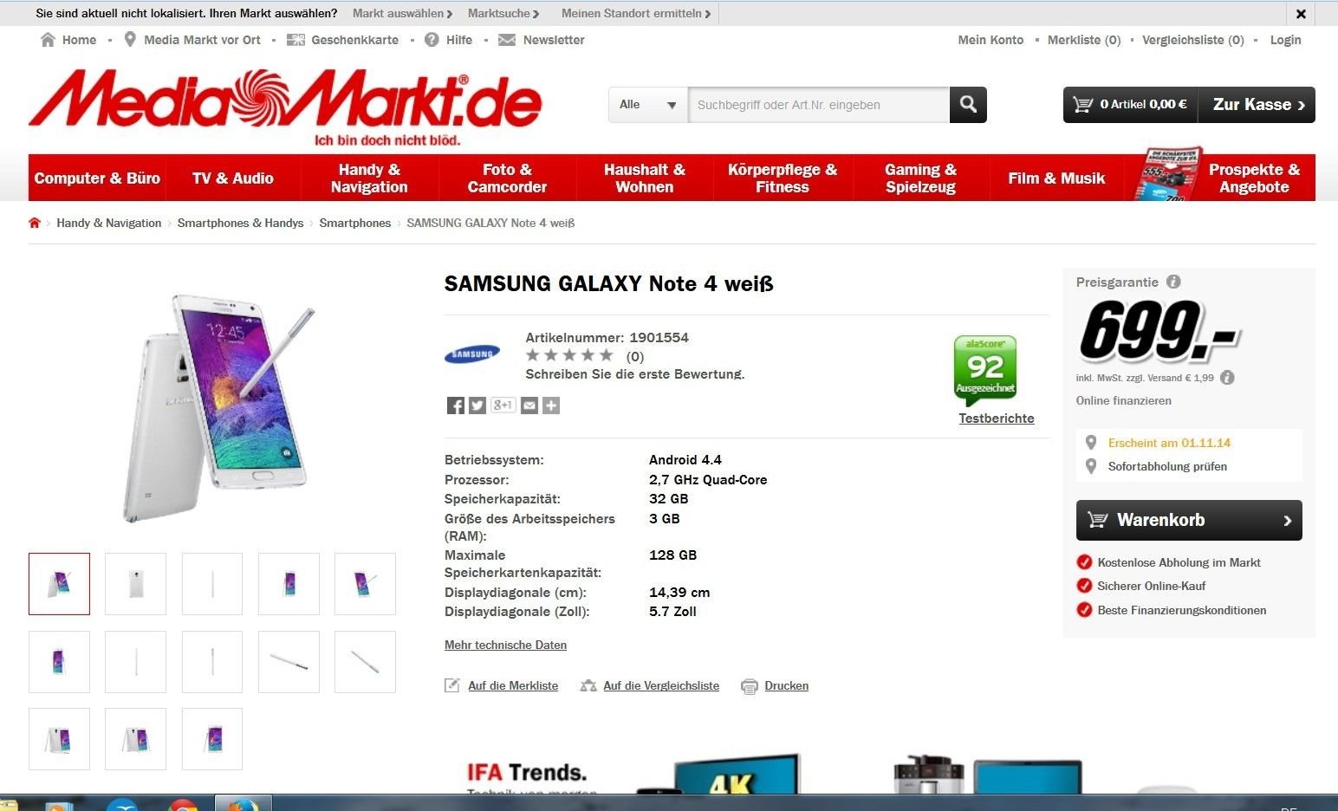Click the red home breadcrumb icon
1338x811 pixels.
(35, 223)
